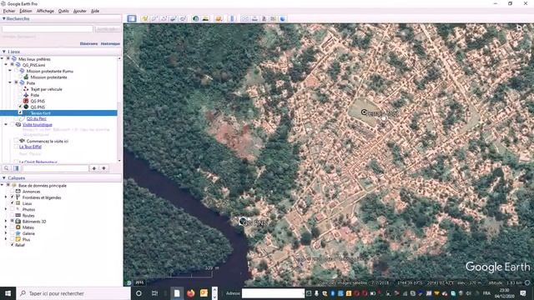The image size is (534, 300).
Task: Collapse the Mission protestante Ifumu folder
Action: [10, 71]
